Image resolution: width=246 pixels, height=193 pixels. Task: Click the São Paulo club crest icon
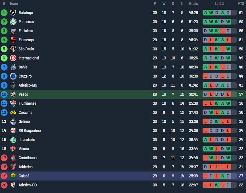[13, 49]
